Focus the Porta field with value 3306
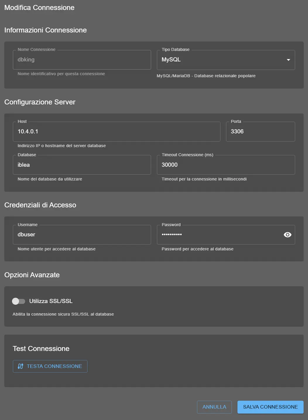Image resolution: width=308 pixels, height=420 pixels. (260, 131)
